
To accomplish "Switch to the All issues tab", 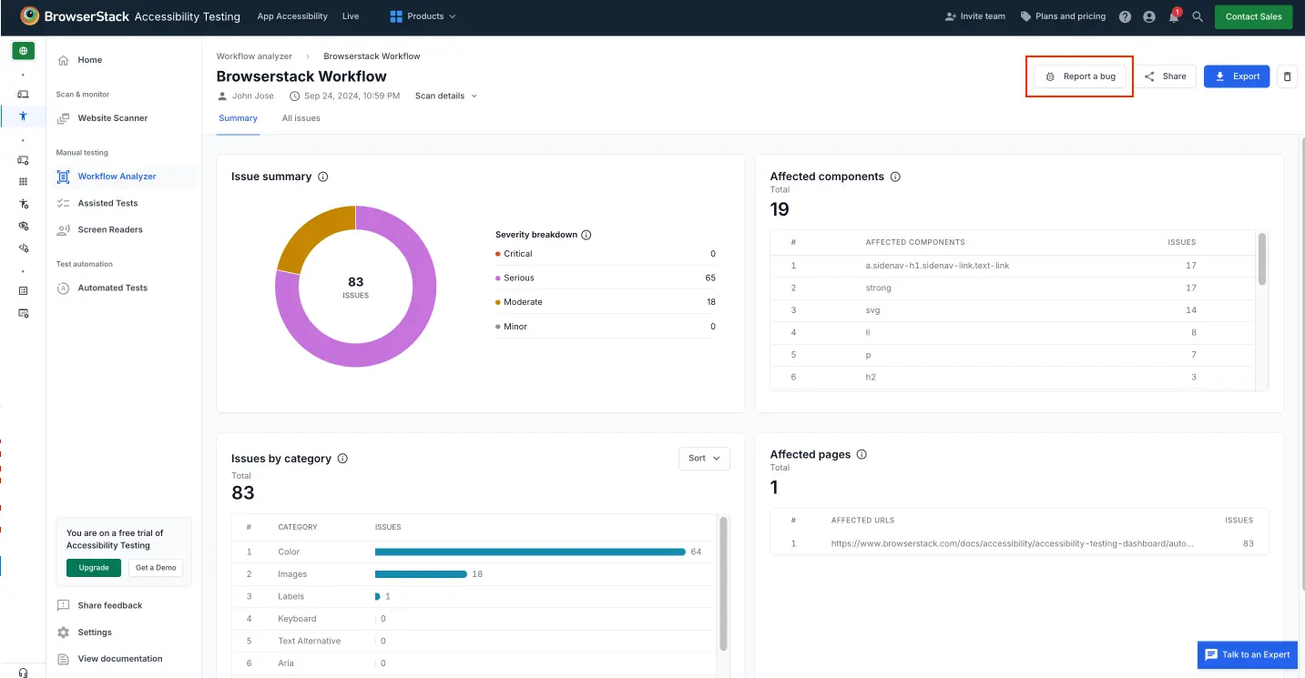I will [301, 118].
